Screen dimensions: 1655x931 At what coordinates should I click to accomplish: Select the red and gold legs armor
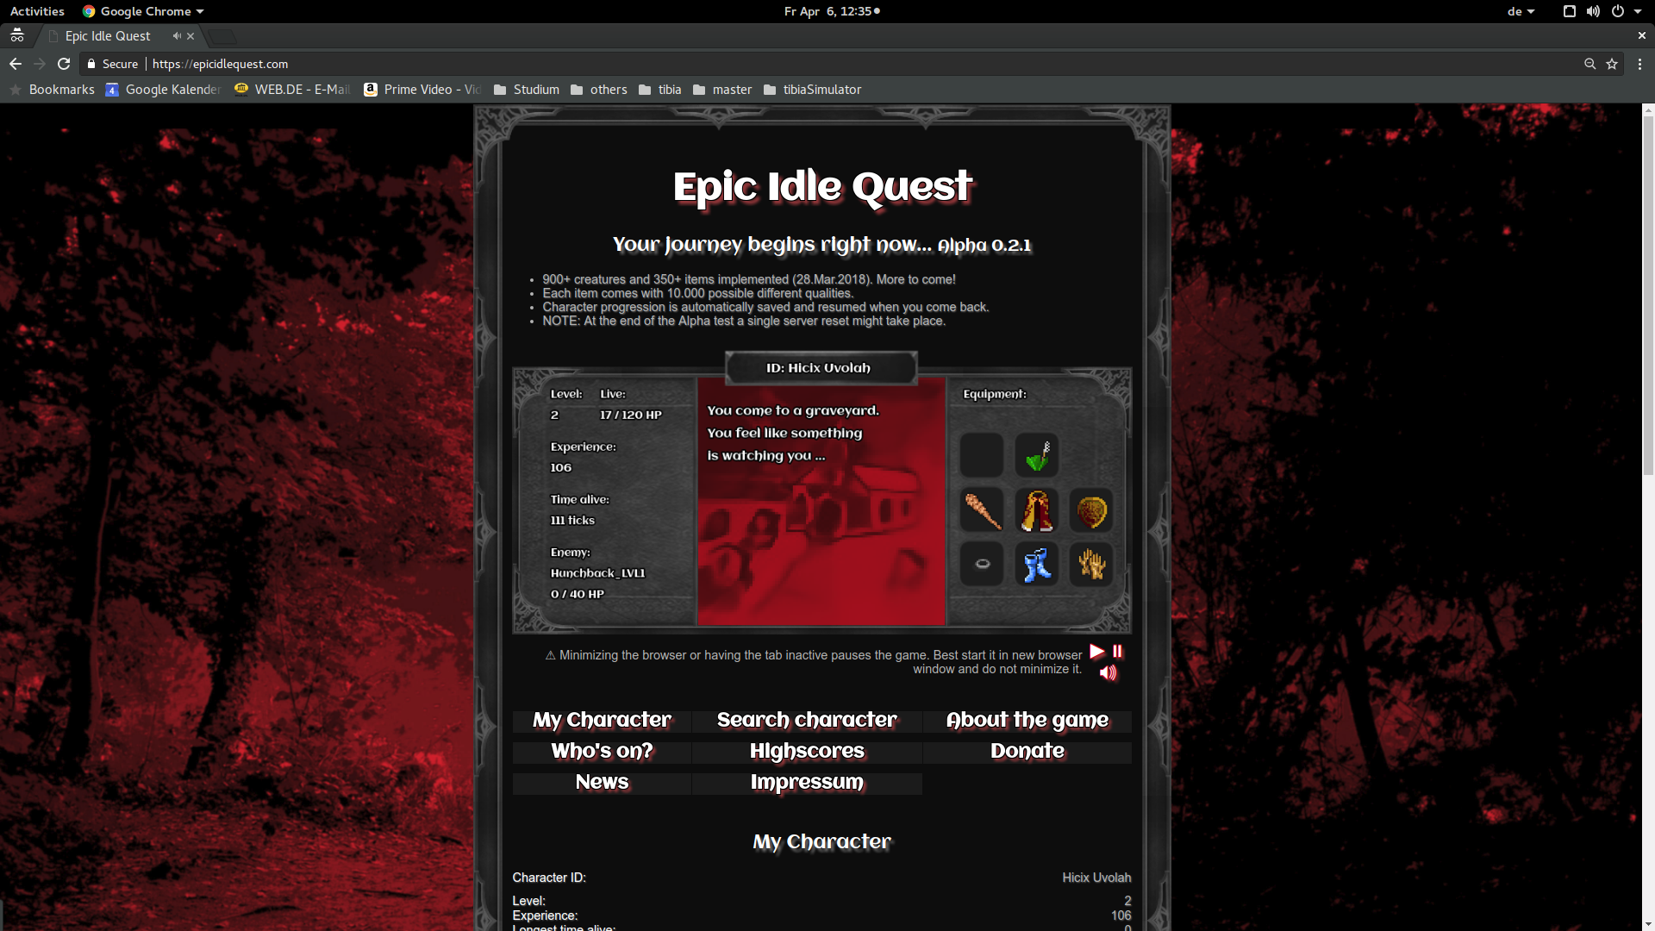click(1036, 509)
